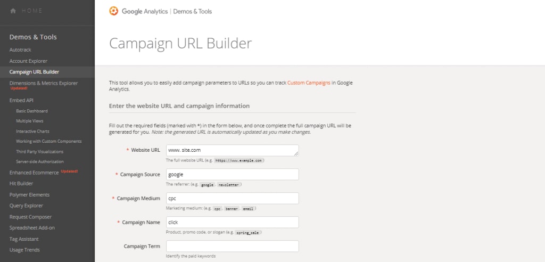Screen dimensions: 545x262
Task: Open Usage Trends in sidebar
Action: coord(24,250)
